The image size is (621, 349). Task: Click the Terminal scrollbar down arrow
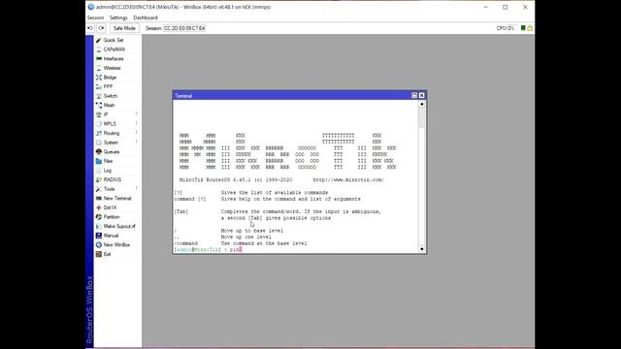[x=422, y=249]
